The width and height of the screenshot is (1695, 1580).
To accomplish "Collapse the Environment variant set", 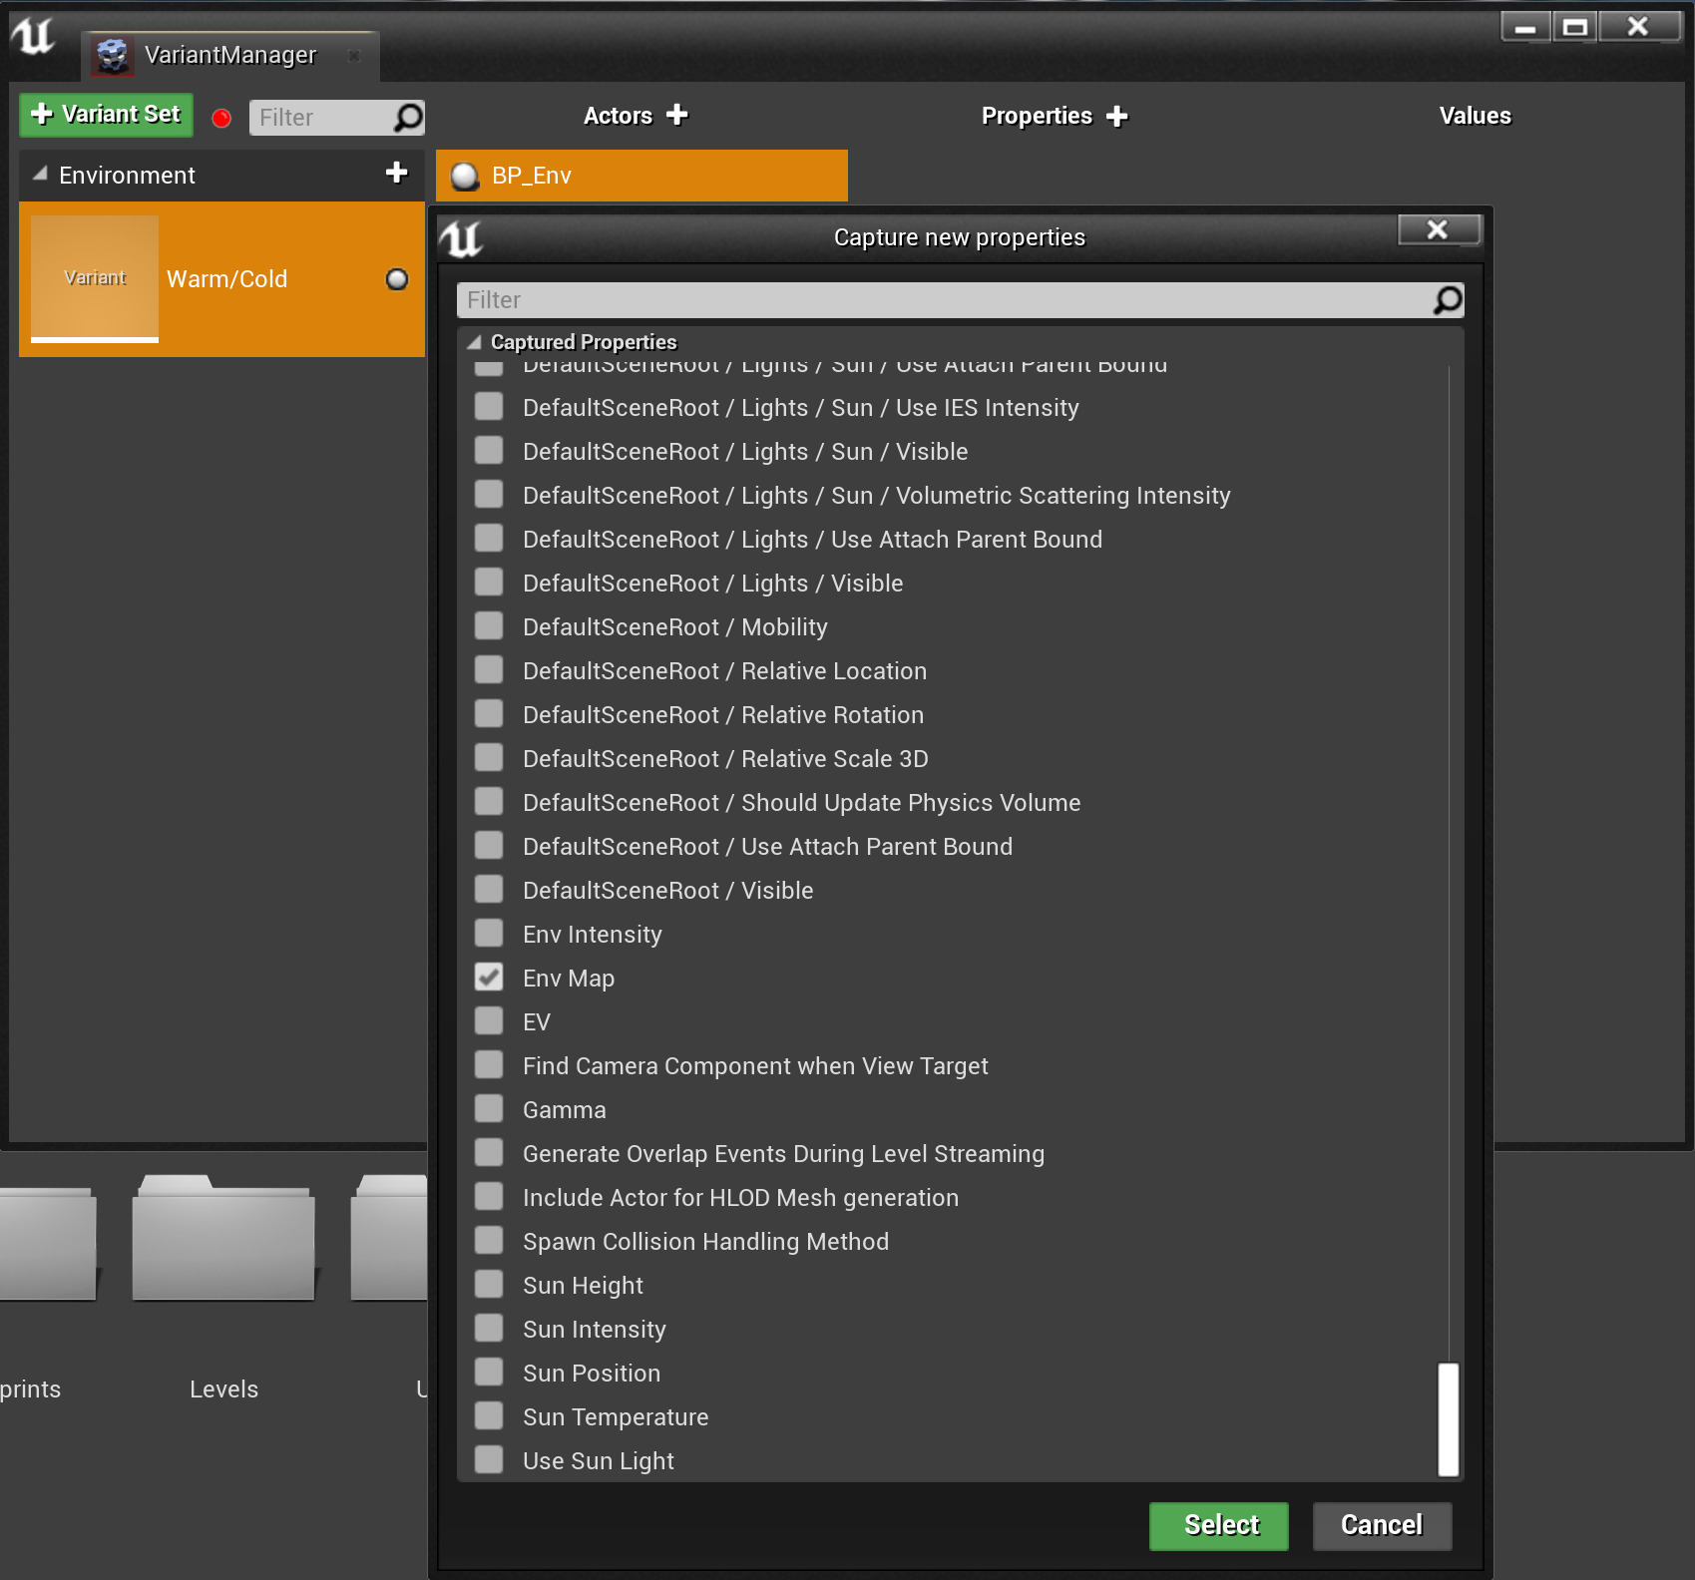I will [41, 175].
